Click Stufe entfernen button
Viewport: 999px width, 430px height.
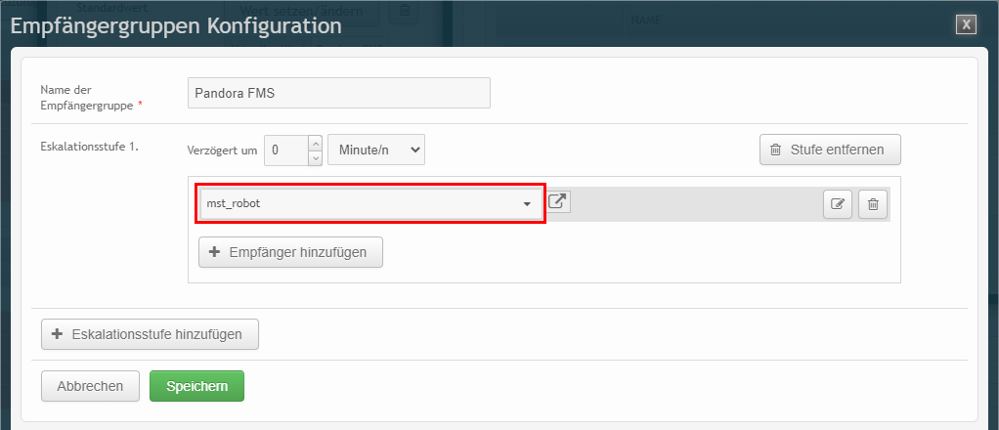click(830, 150)
